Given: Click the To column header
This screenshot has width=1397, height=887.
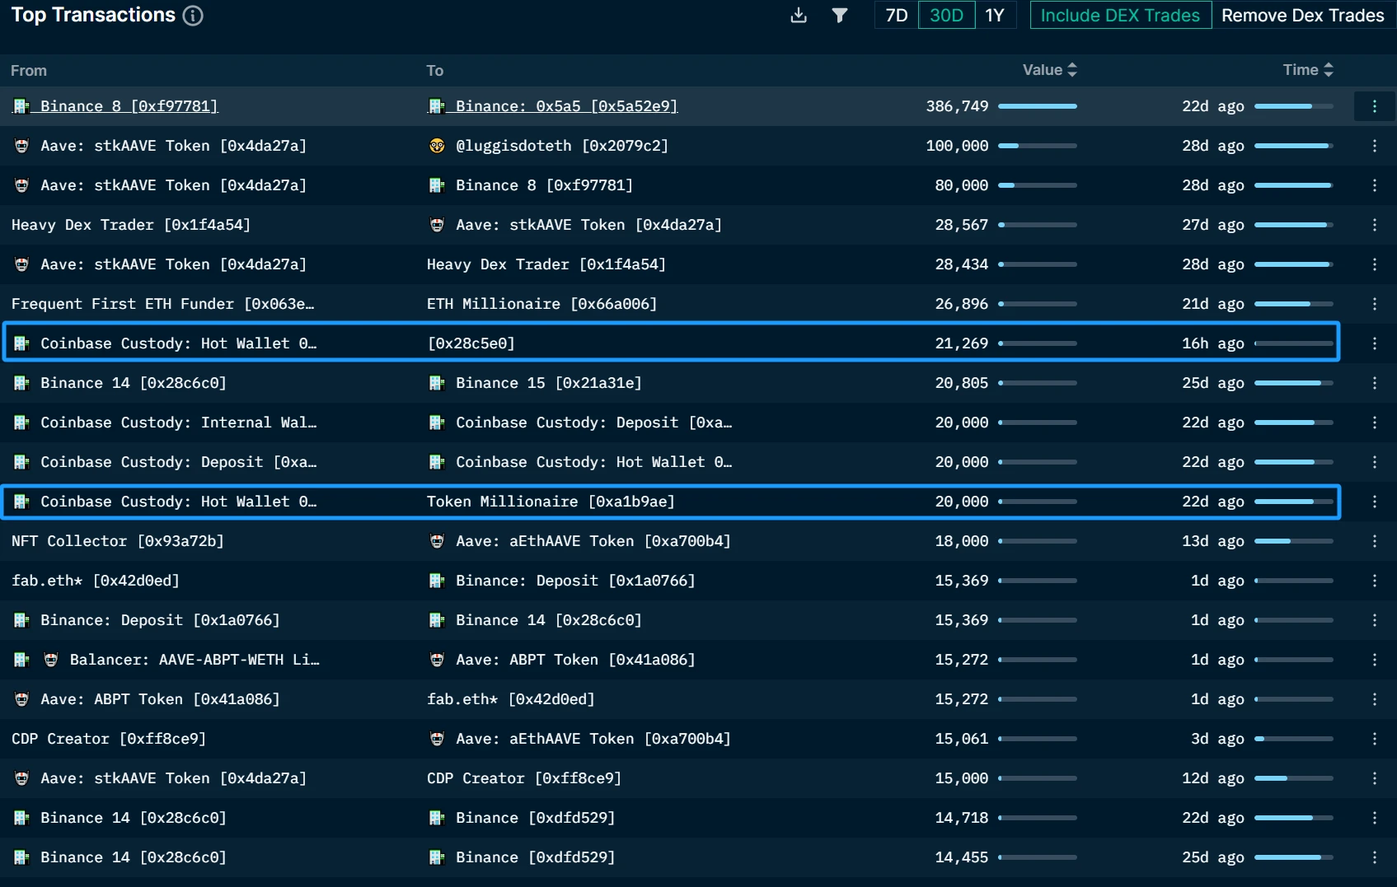Looking at the screenshot, I should 435,71.
